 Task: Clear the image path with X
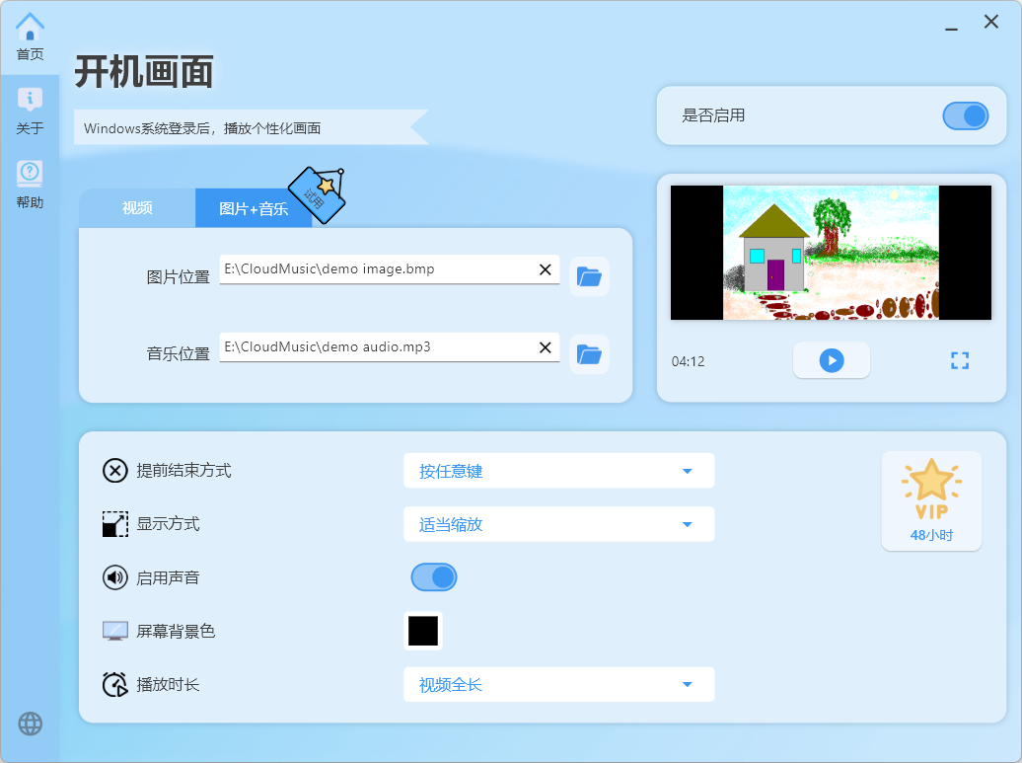pyautogui.click(x=545, y=269)
